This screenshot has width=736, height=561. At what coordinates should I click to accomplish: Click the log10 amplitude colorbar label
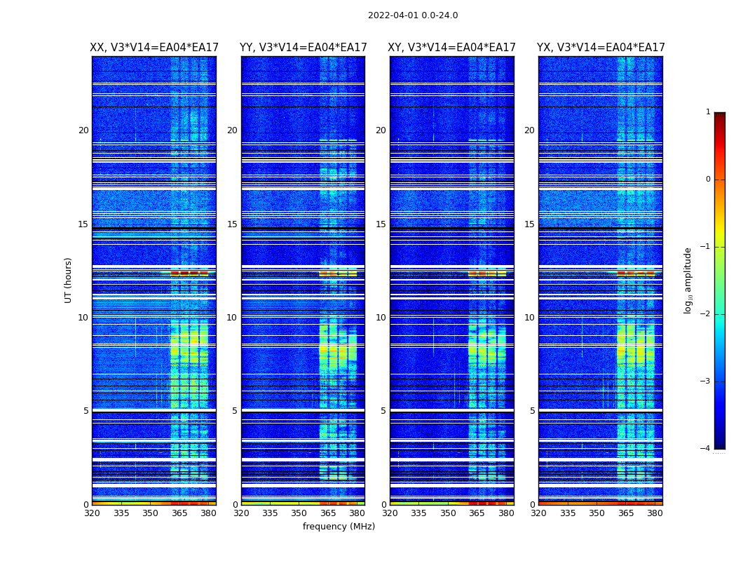[688, 280]
